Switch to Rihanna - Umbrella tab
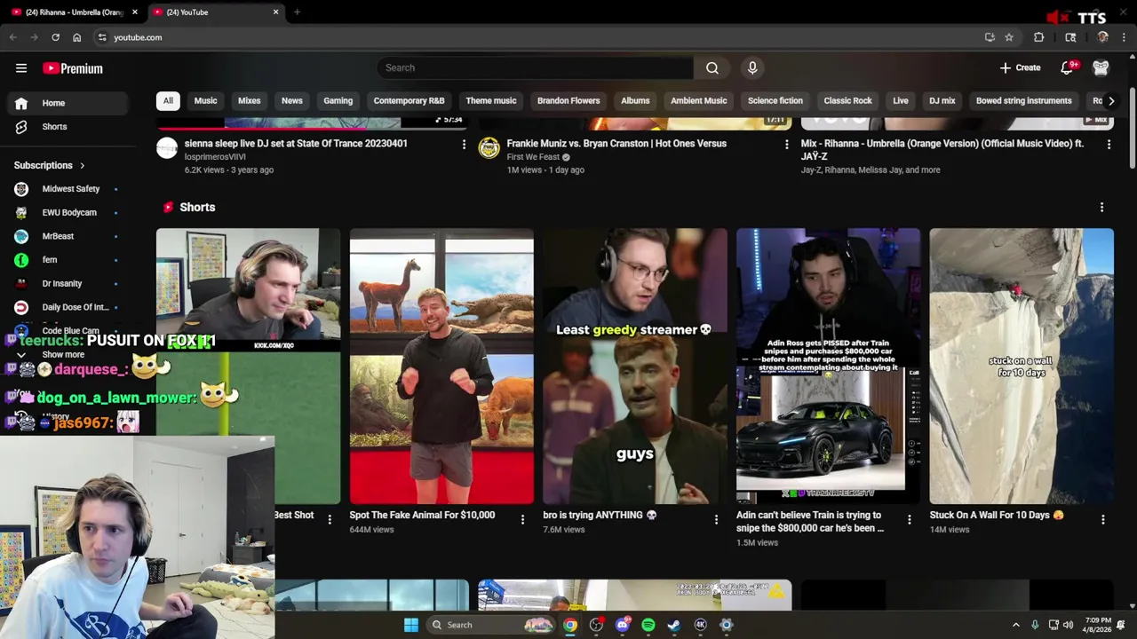 (x=74, y=12)
